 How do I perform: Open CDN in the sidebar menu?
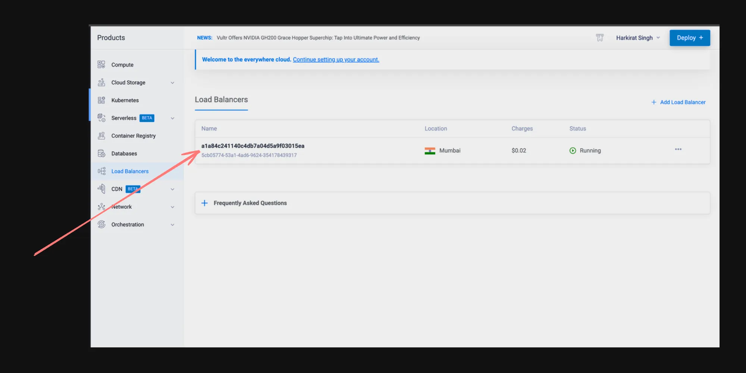(117, 189)
